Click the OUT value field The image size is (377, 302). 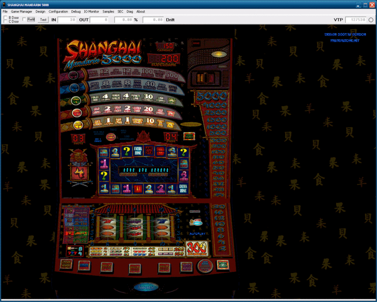point(99,20)
